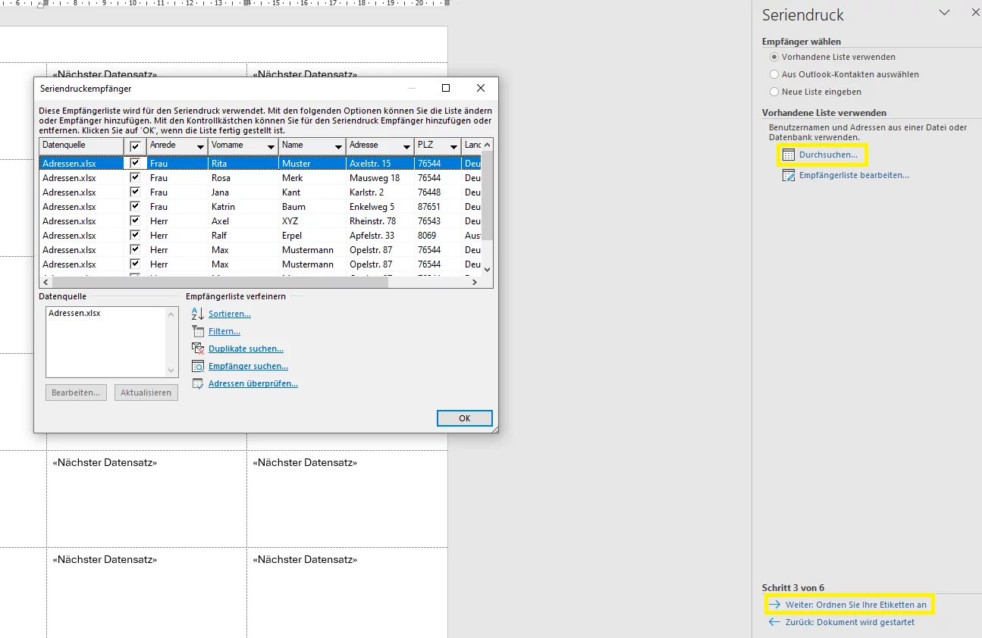Click the Duplikate suchen icon
This screenshot has height=638, width=982.
tap(199, 349)
